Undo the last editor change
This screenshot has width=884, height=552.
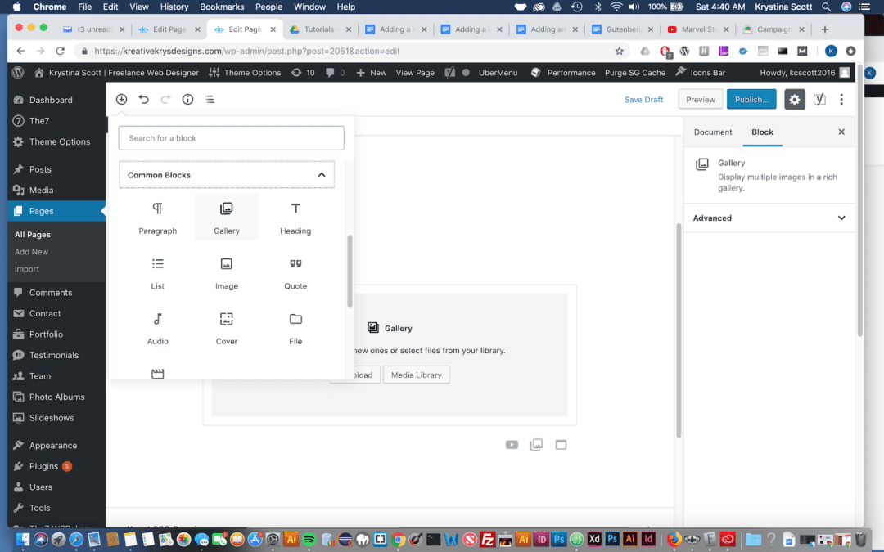tap(144, 99)
